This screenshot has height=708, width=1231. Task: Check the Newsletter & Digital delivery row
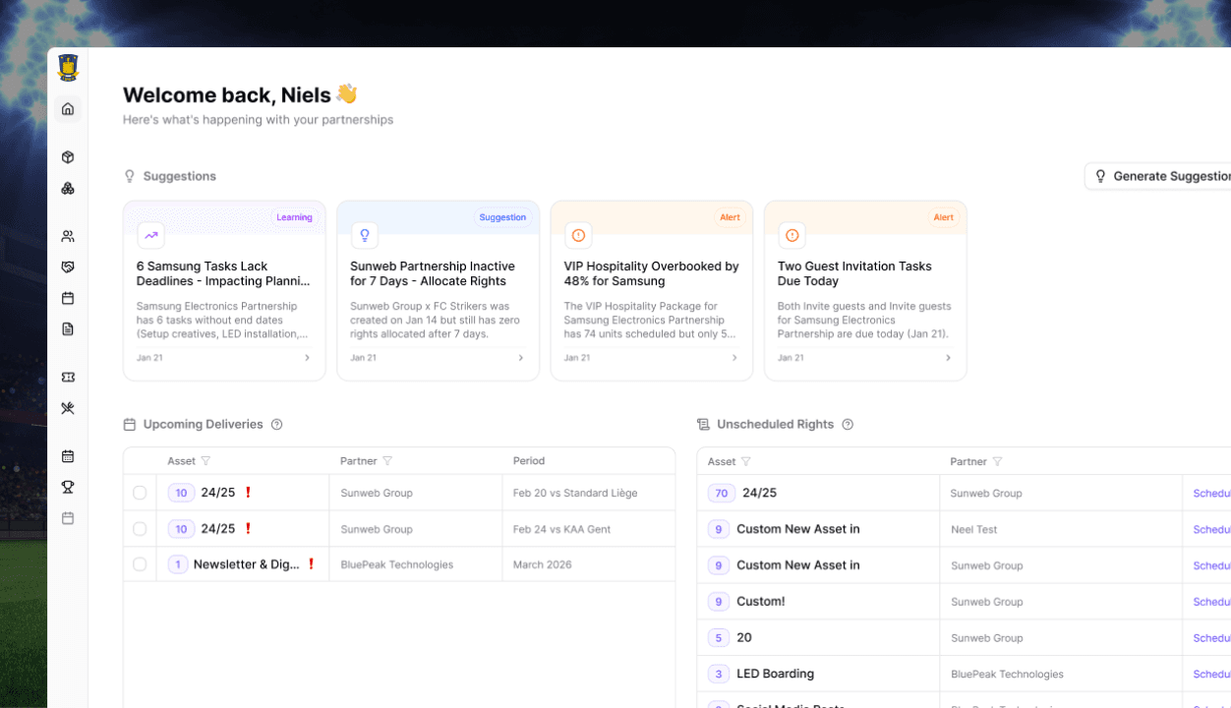[x=140, y=563]
